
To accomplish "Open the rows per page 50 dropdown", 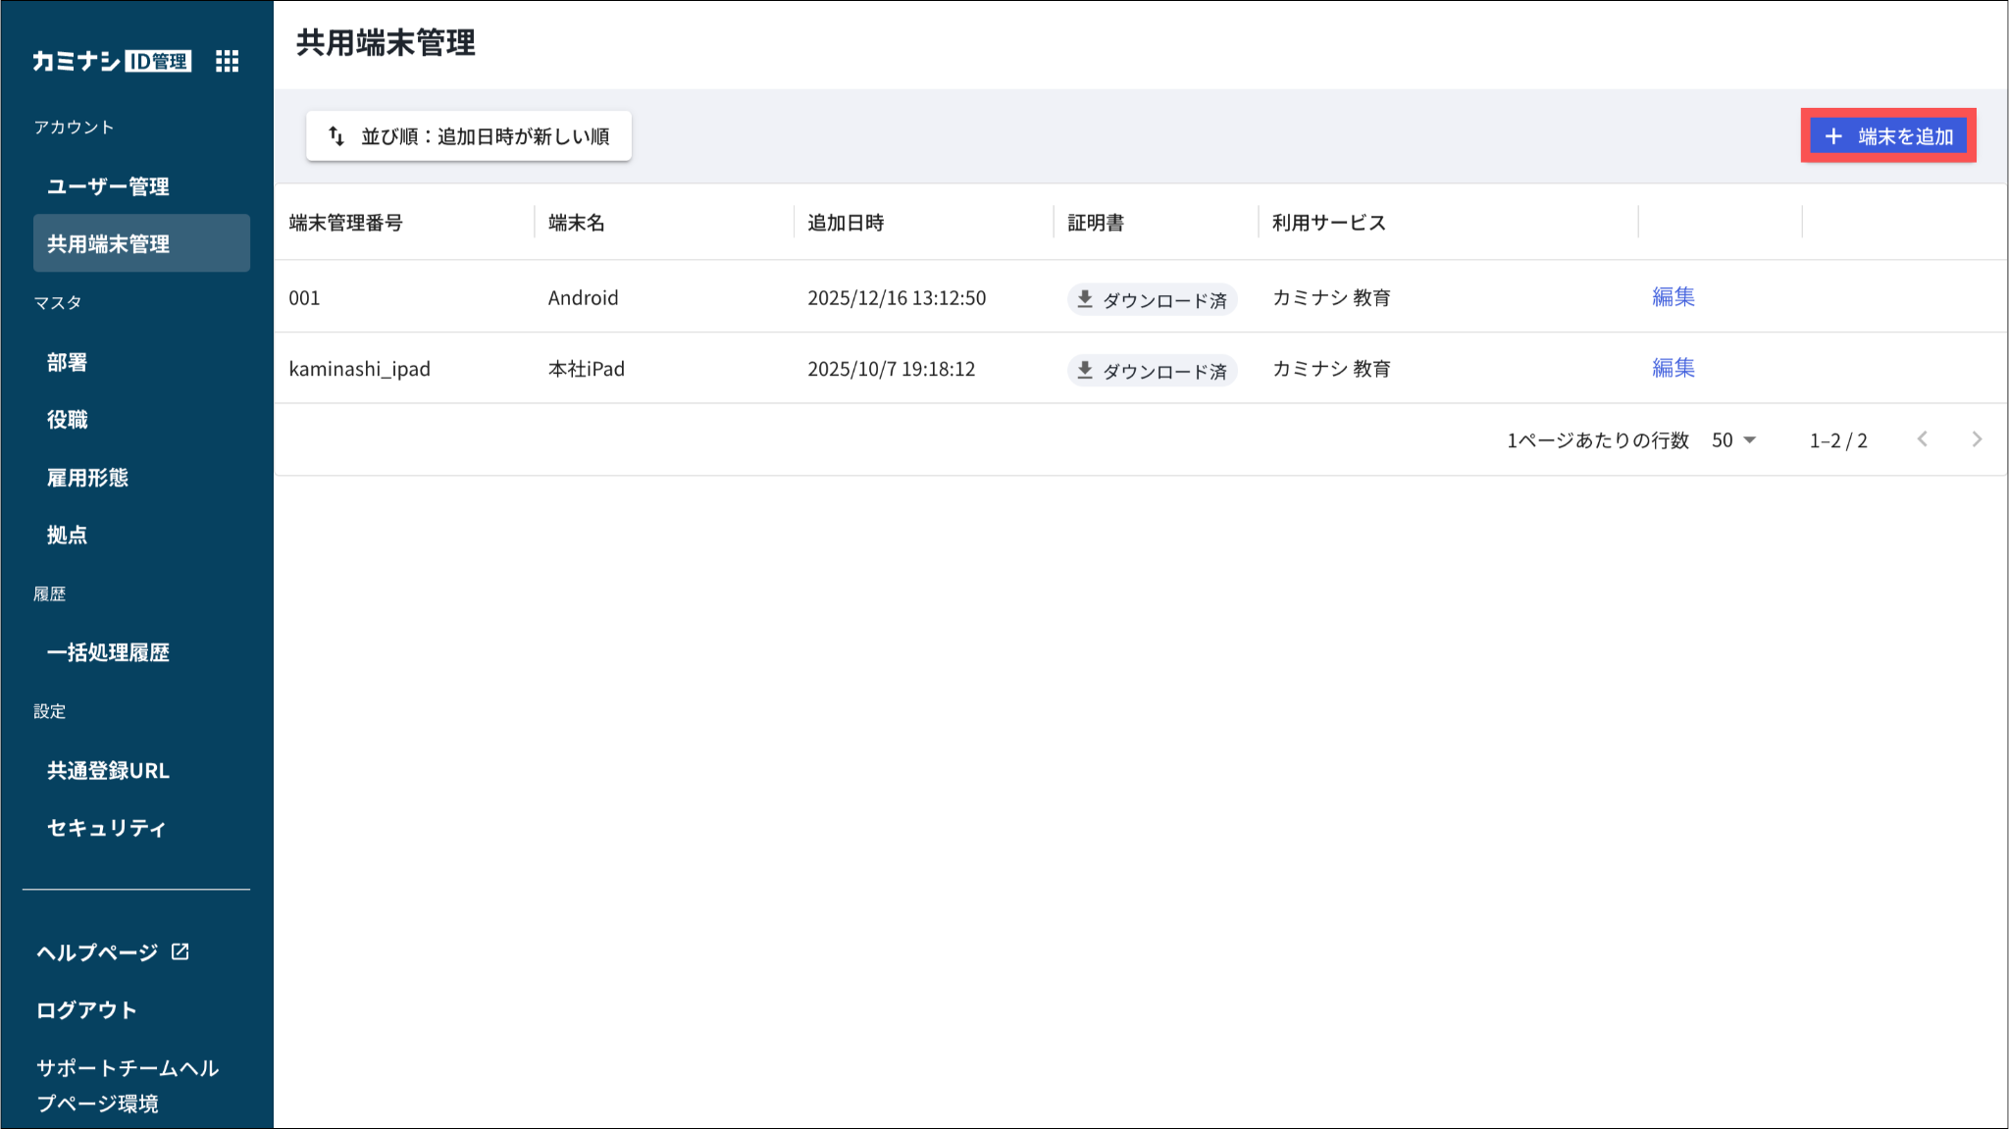I will click(1733, 440).
